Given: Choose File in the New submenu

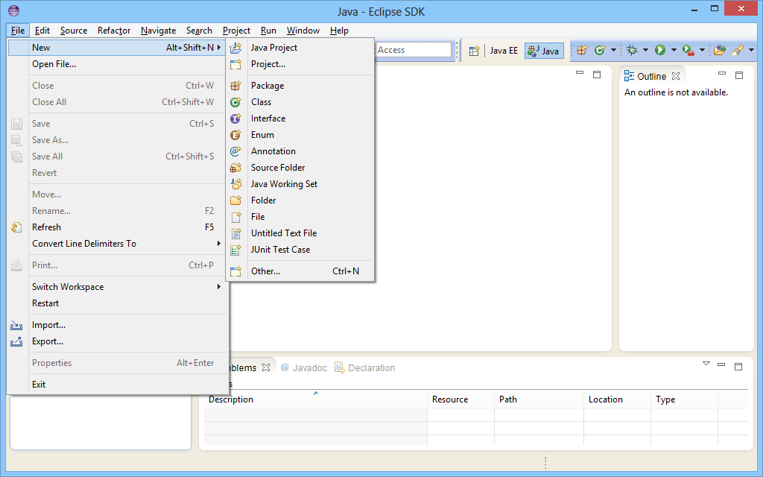Looking at the screenshot, I should [300, 217].
